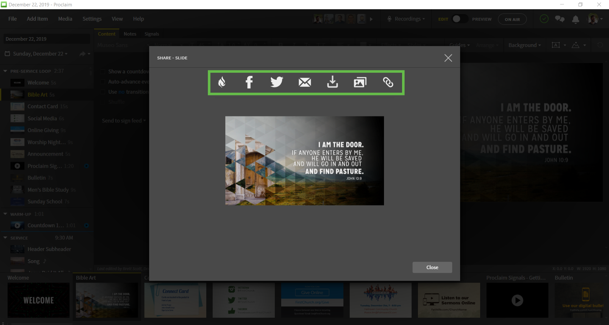Click the Give Online slide thumbnail
609x325 pixels.
(312, 300)
